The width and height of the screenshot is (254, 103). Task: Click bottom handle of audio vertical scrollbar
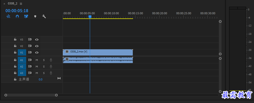220,91
